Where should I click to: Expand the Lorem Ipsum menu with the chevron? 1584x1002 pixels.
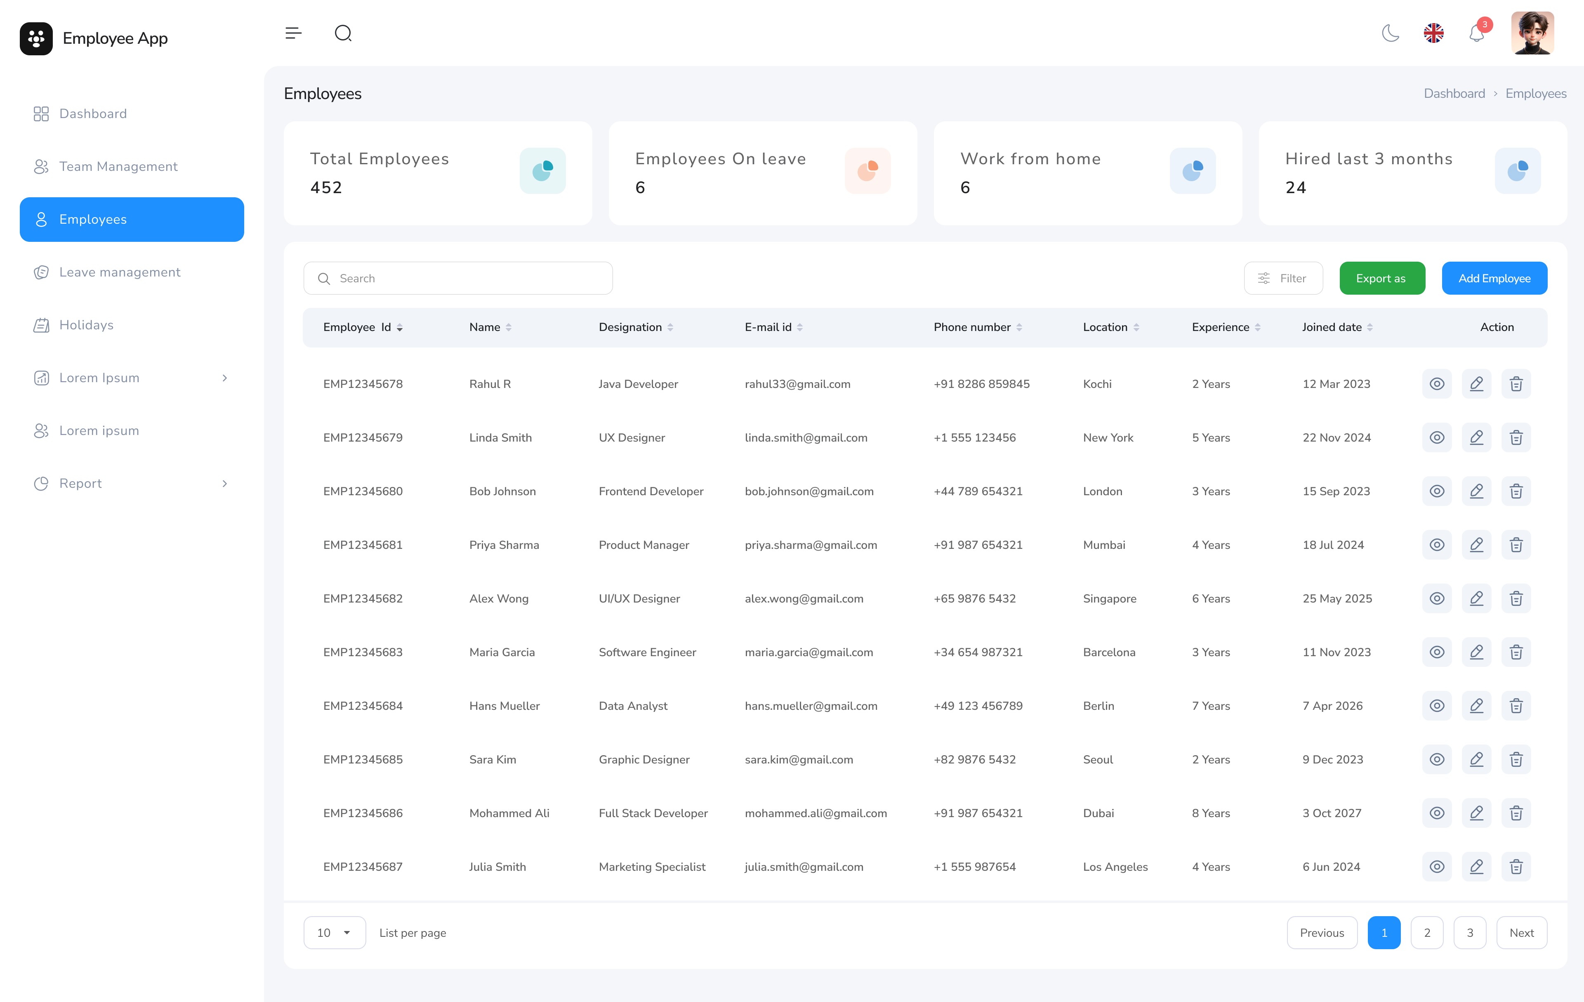[224, 378]
